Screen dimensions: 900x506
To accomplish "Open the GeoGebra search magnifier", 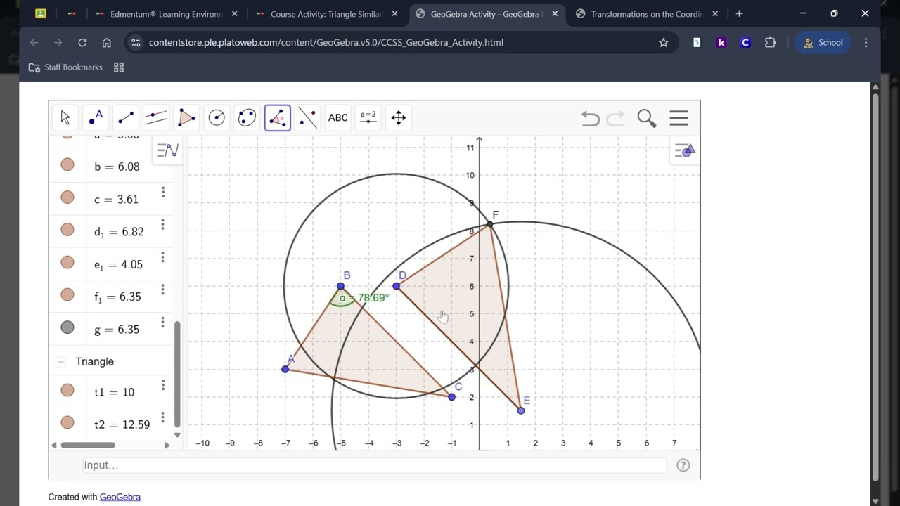I will click(646, 118).
